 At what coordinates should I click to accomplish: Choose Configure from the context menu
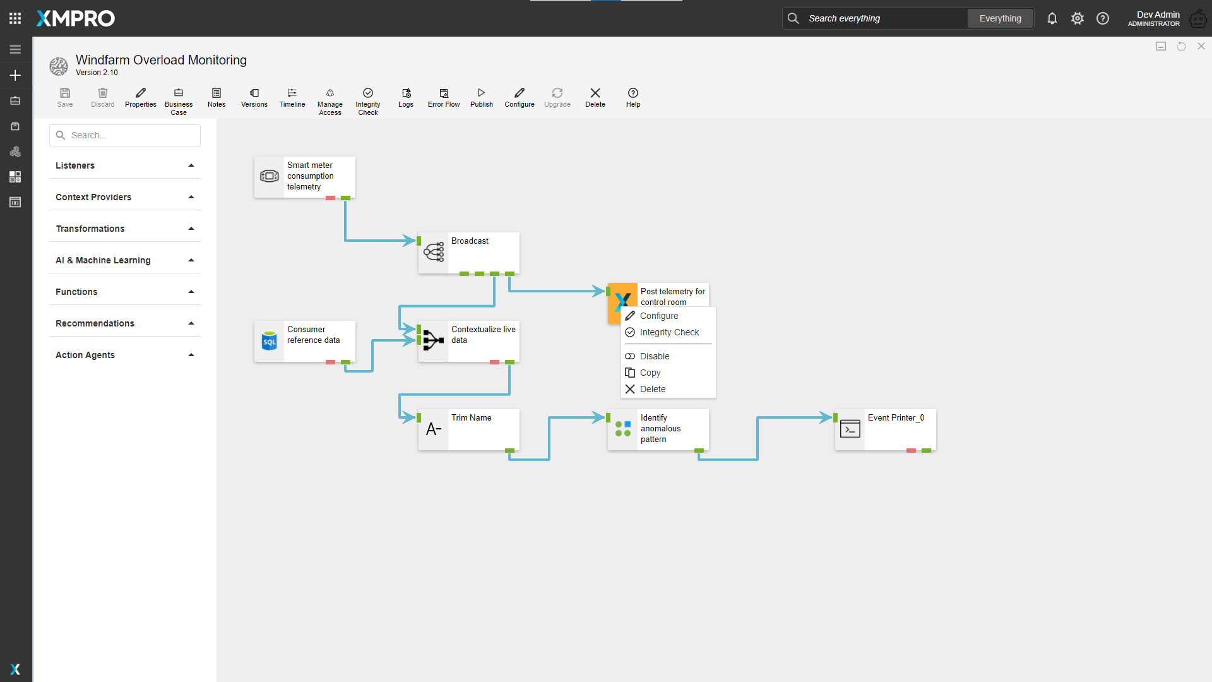click(659, 316)
